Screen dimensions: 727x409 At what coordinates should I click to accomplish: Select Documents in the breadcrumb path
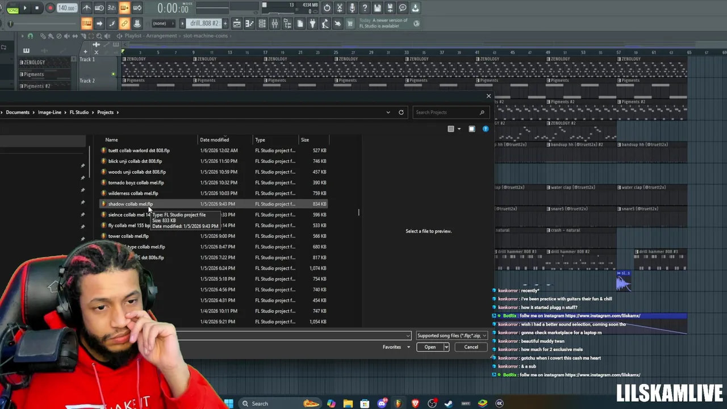pos(18,112)
